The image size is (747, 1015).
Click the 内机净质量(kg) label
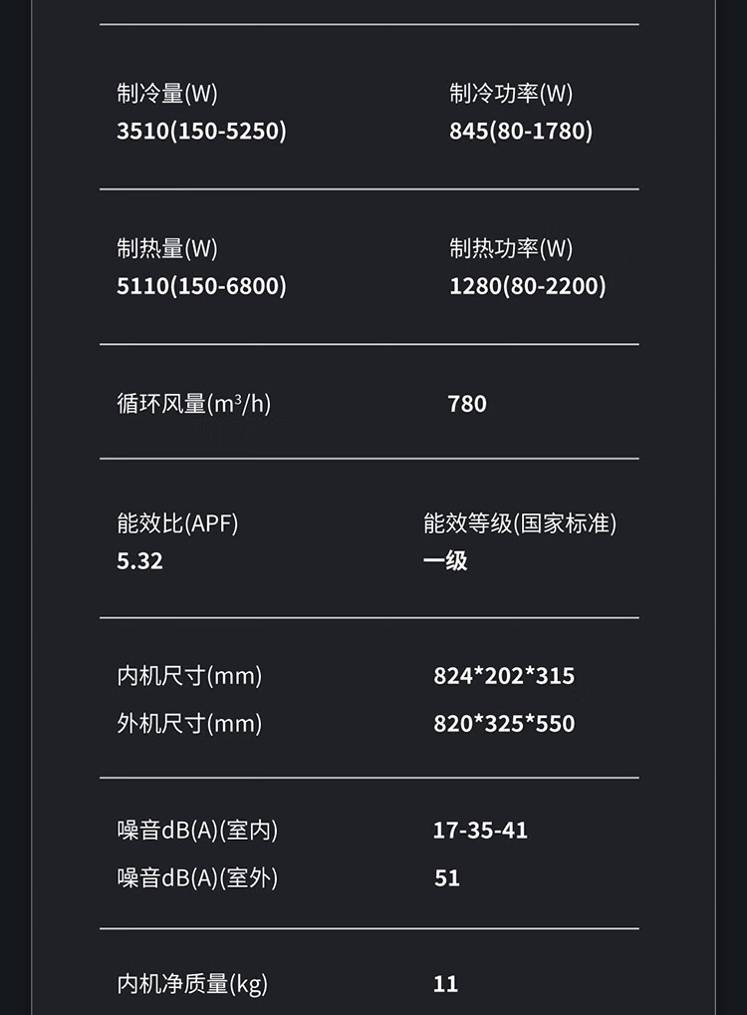coord(192,985)
